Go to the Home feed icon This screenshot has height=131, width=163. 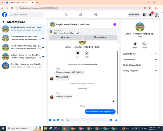click(65, 15)
